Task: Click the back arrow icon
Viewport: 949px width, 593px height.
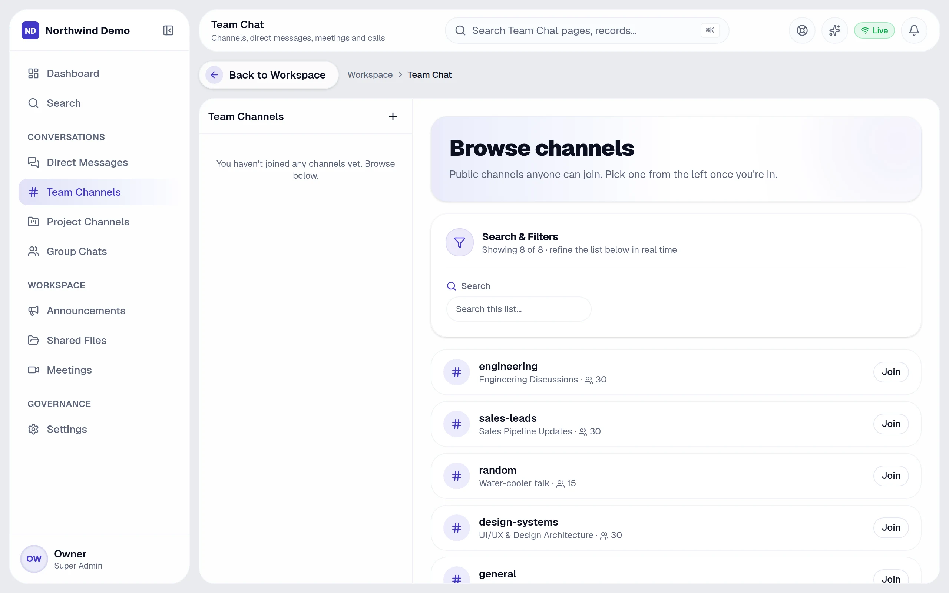Action: click(214, 75)
